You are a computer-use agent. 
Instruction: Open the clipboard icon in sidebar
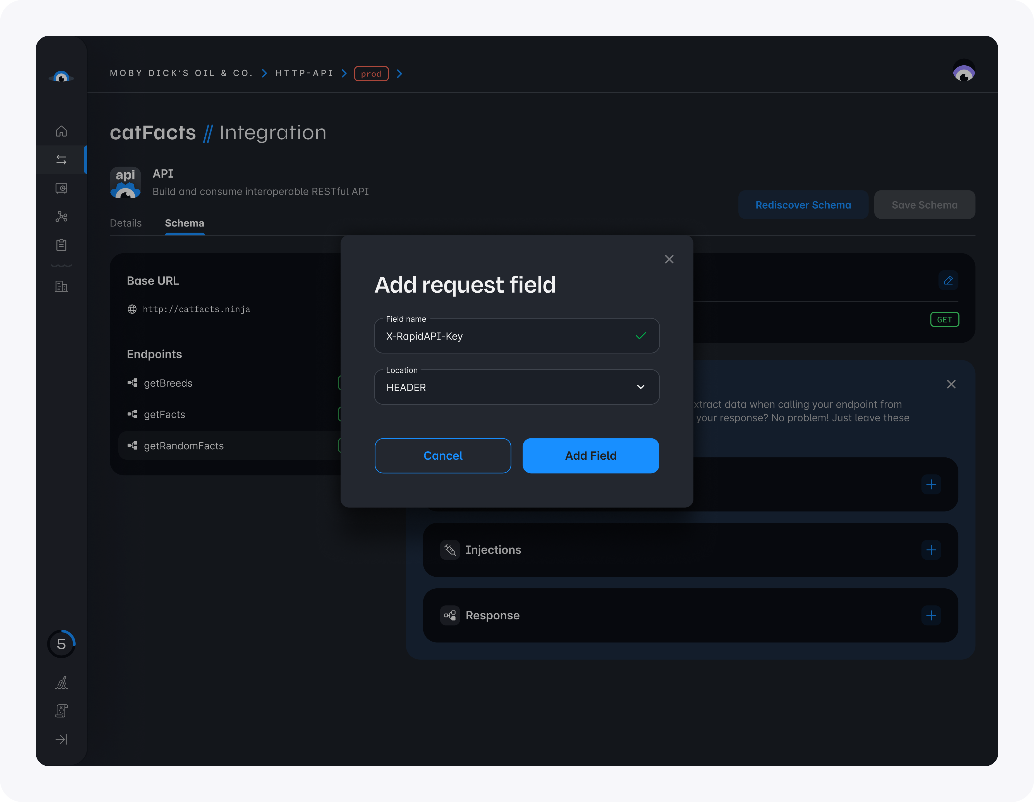tap(61, 245)
